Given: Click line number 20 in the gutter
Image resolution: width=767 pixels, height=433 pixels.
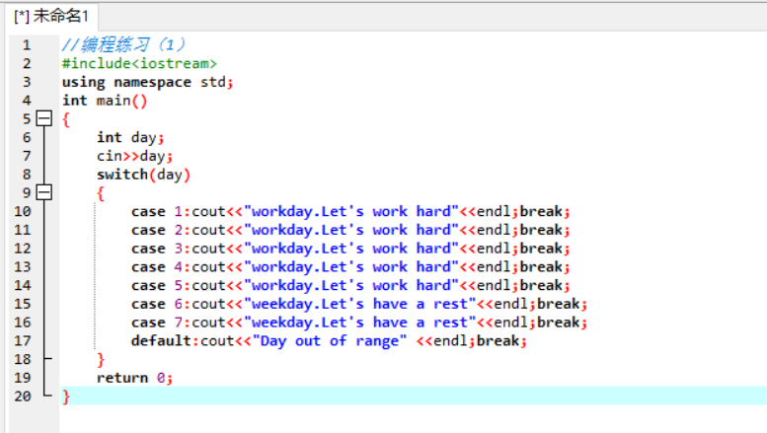Looking at the screenshot, I should pyautogui.click(x=23, y=397).
